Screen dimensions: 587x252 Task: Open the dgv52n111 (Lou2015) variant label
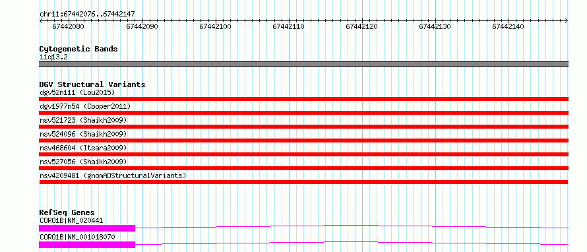tap(77, 92)
